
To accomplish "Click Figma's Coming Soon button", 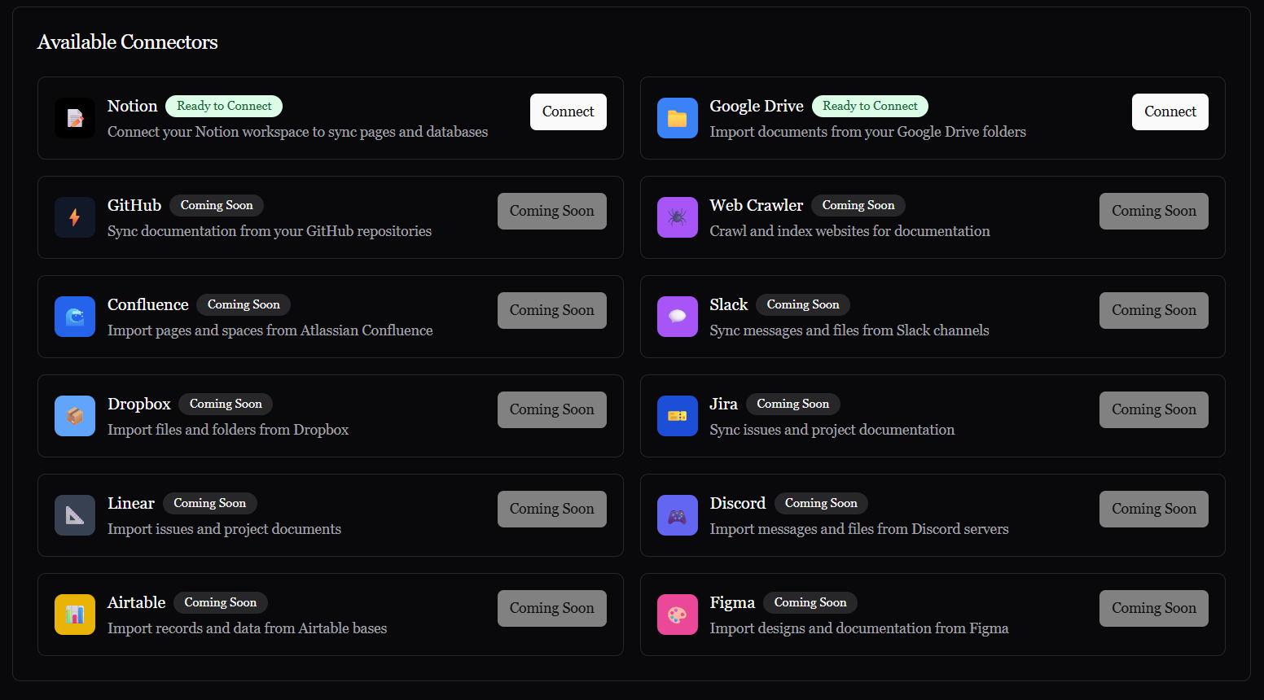I will click(1154, 608).
